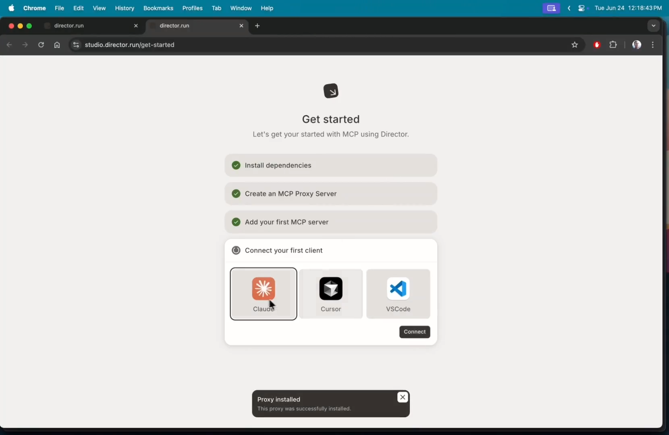Open a new tab with the plus button
Viewport: 669px width, 435px height.
pos(258,26)
